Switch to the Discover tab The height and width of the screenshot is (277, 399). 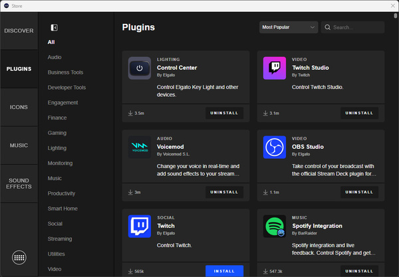19,31
